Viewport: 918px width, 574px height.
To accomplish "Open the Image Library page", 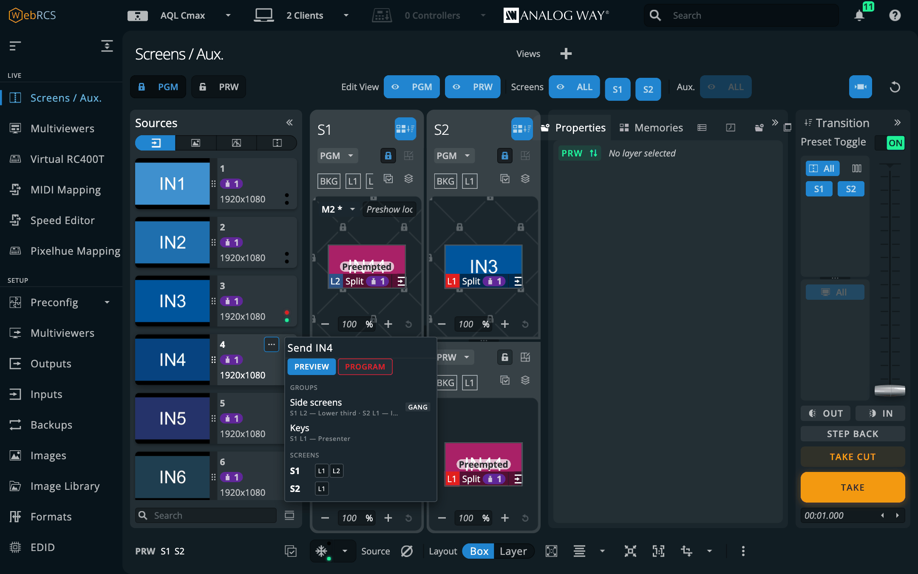I will coord(65,486).
